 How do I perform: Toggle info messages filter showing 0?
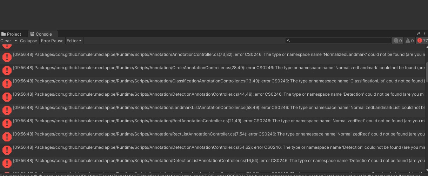397,41
